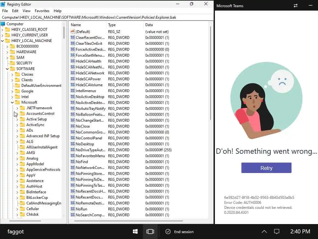Select the NoAutoTrayNotify value

91,109
